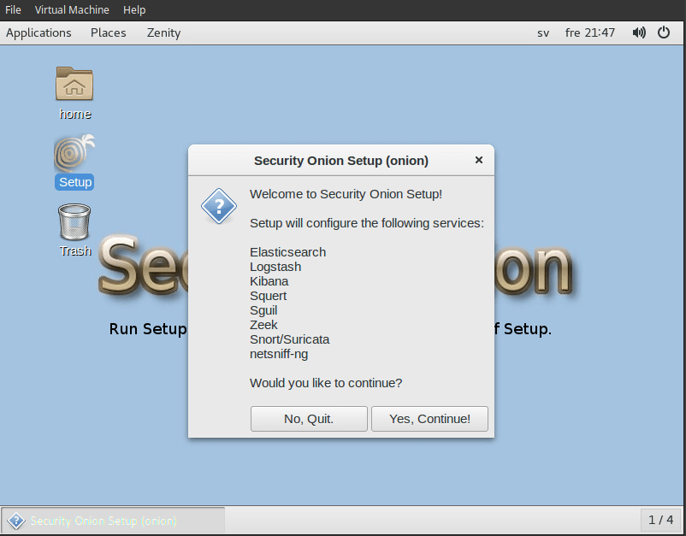Open the Virtual Machine menu
686x536 pixels.
click(x=72, y=10)
